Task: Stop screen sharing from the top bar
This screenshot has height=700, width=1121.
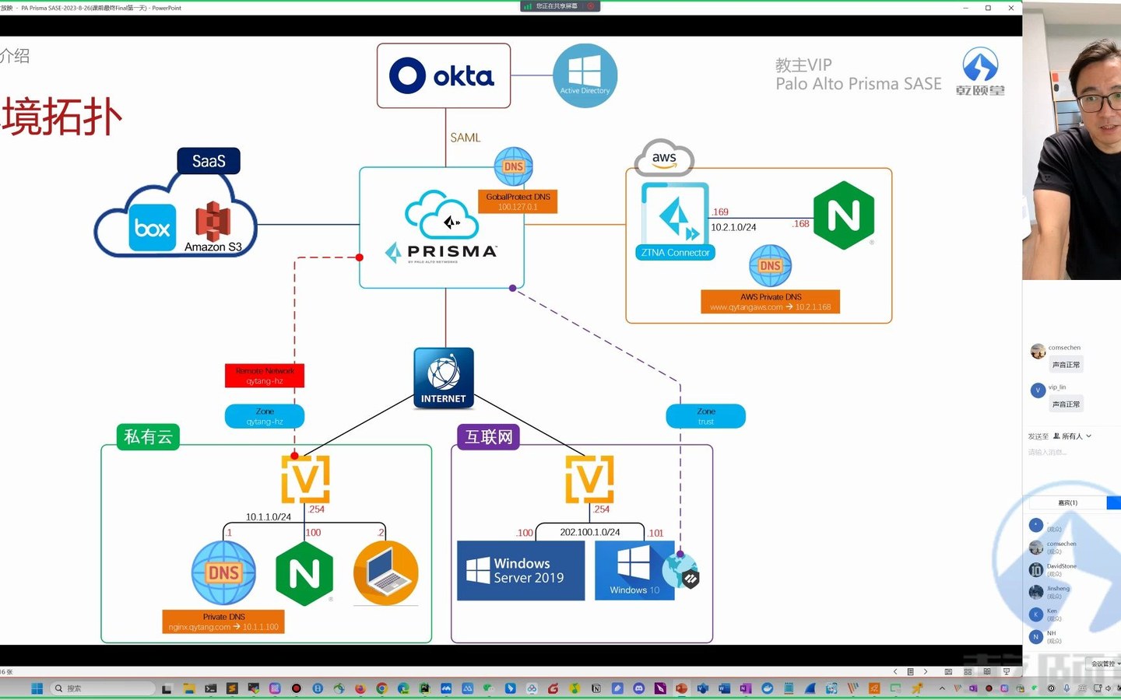Action: [590, 6]
